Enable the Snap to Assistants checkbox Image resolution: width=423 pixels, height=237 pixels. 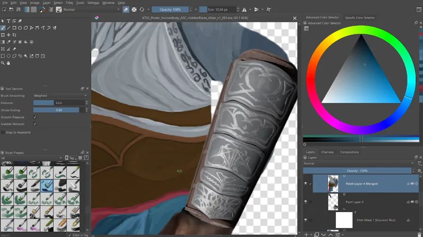(x=3, y=132)
